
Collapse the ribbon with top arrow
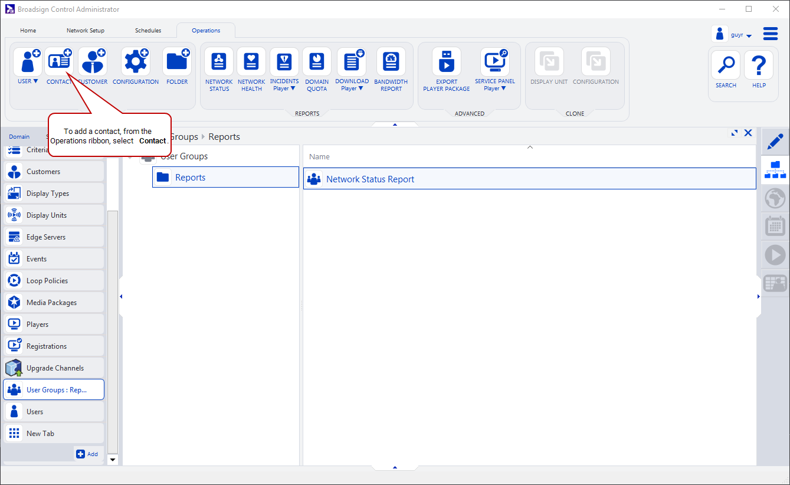coord(395,124)
